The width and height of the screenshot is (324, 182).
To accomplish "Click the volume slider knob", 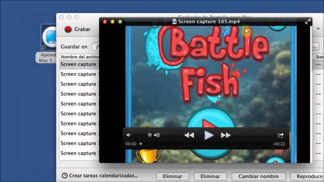I will (x=150, y=135).
